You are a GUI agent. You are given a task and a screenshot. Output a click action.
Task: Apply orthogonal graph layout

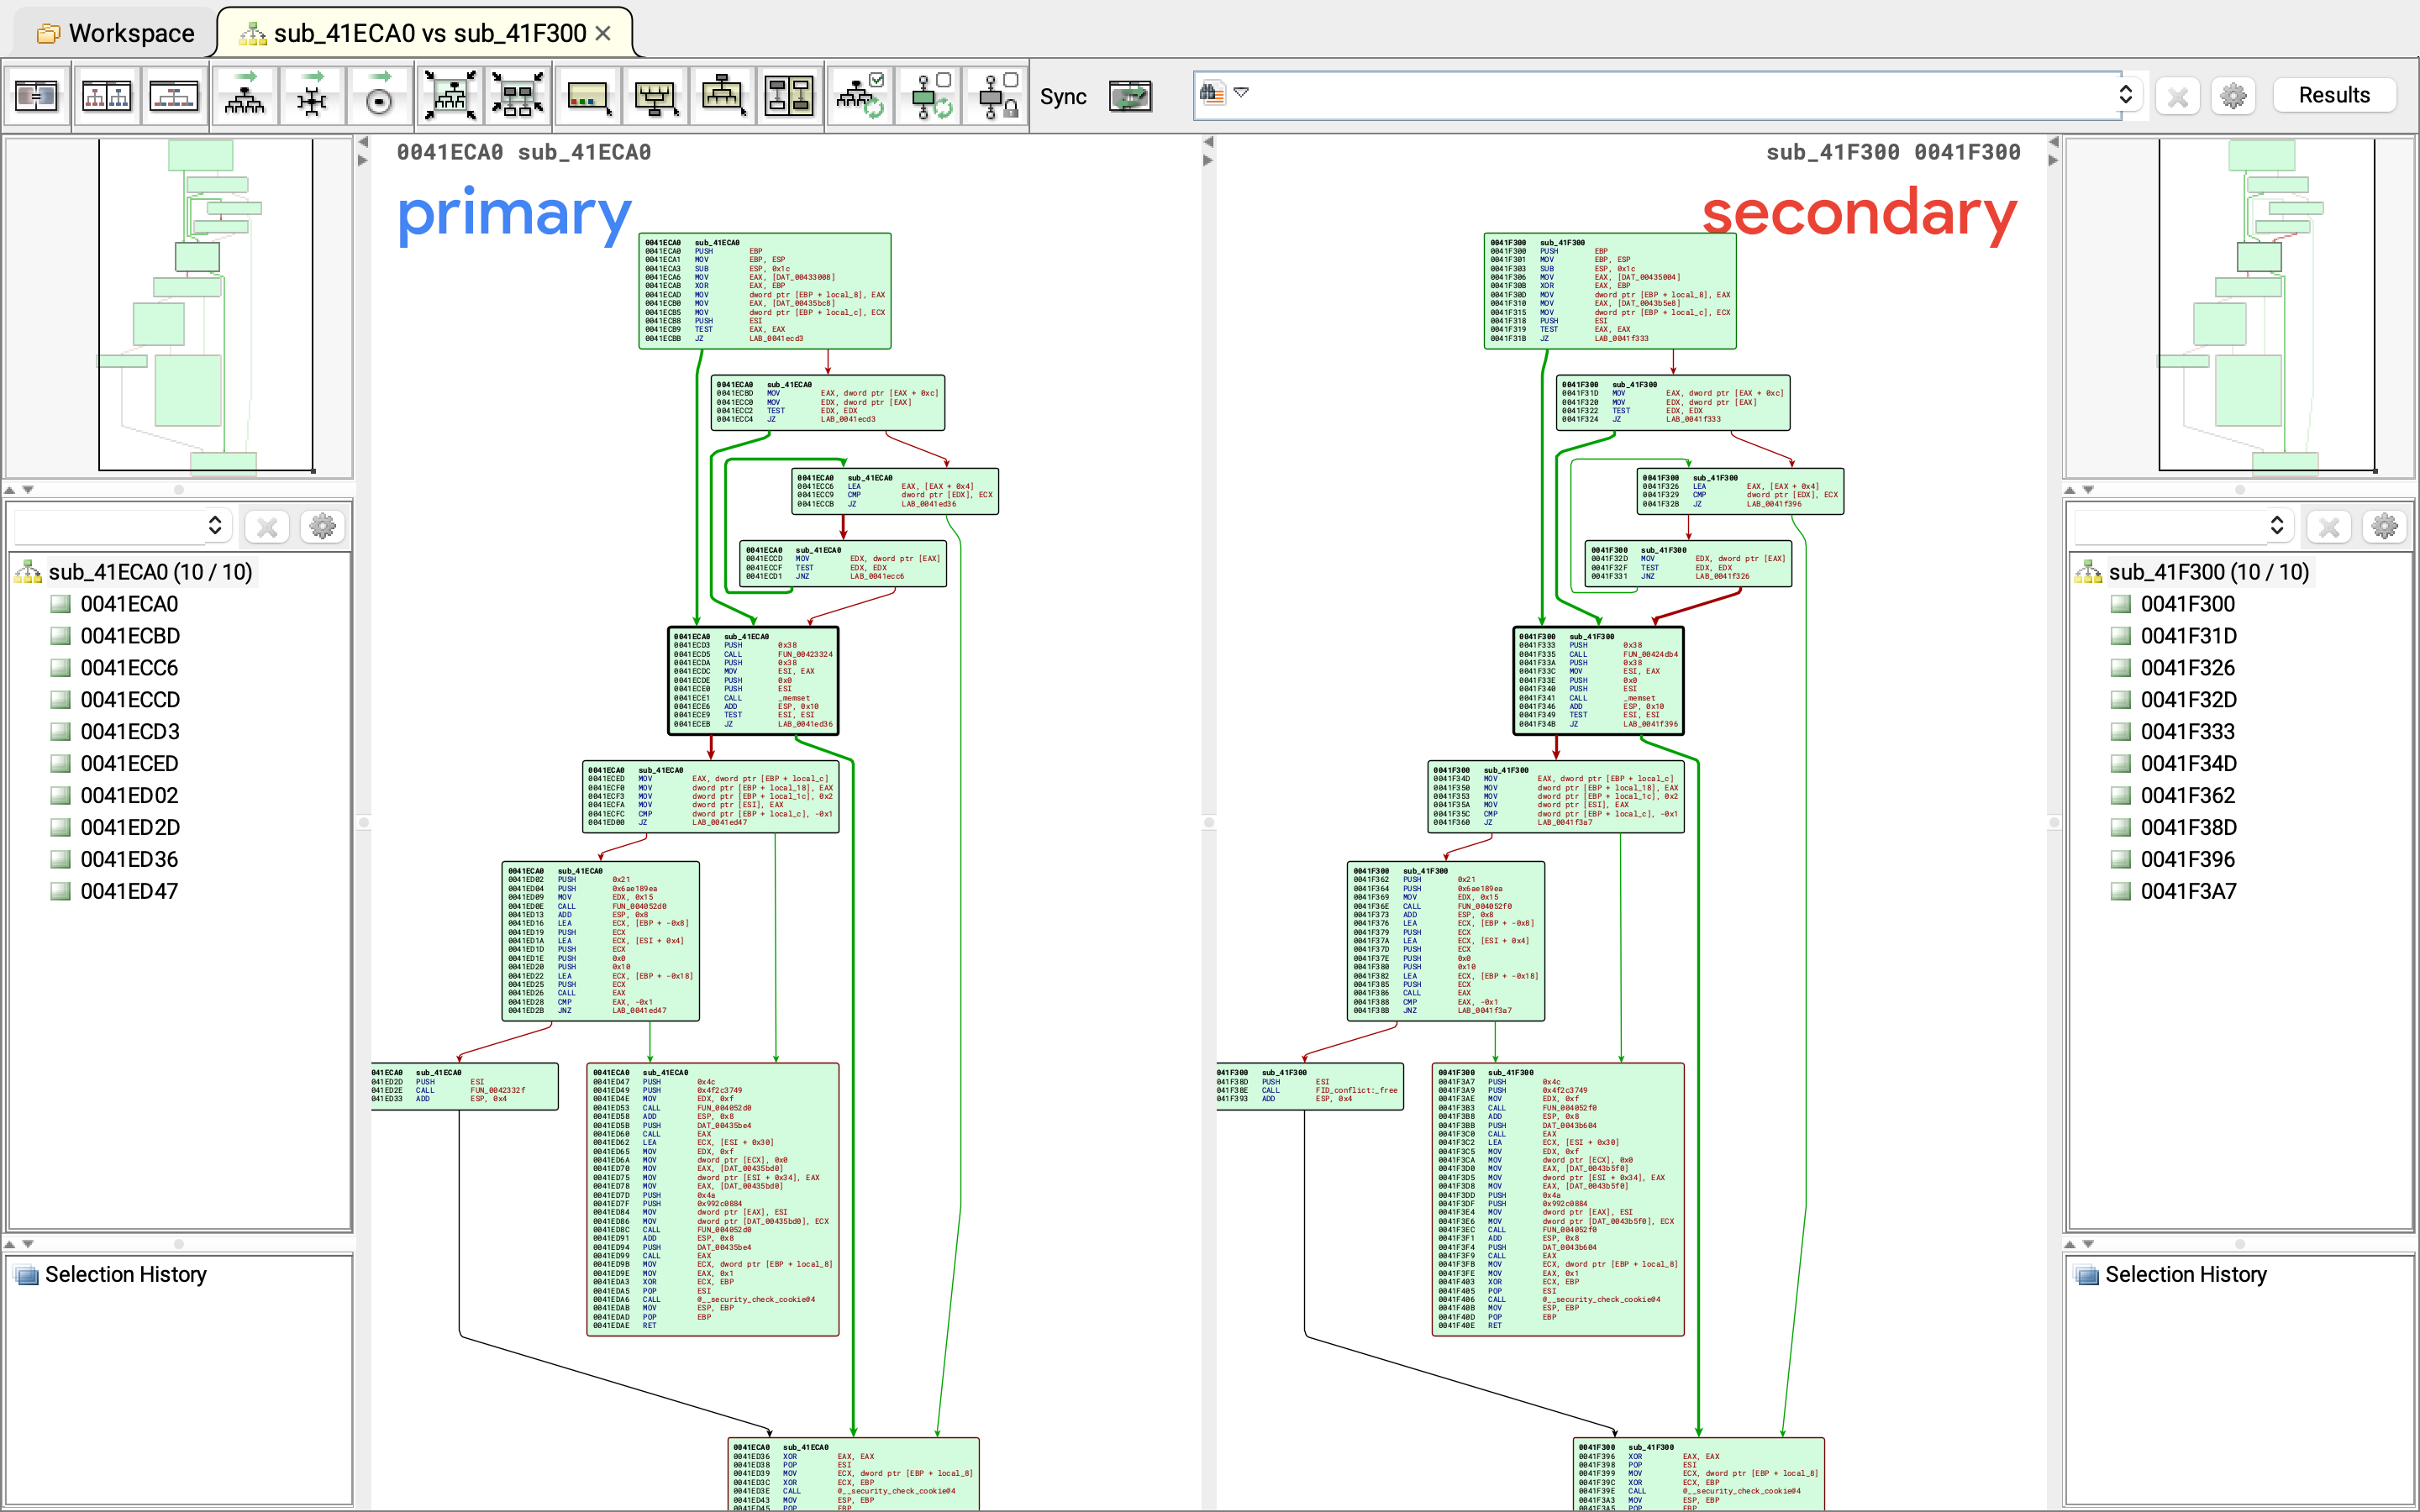[312, 97]
